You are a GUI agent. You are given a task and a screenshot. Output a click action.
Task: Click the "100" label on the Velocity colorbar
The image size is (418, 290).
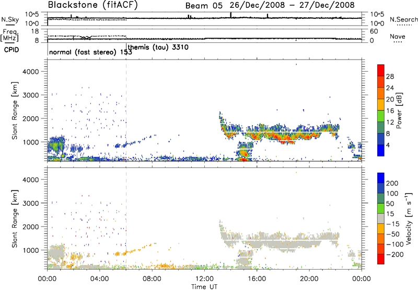tap(392, 194)
